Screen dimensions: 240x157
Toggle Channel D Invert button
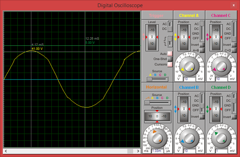(x=234, y=117)
